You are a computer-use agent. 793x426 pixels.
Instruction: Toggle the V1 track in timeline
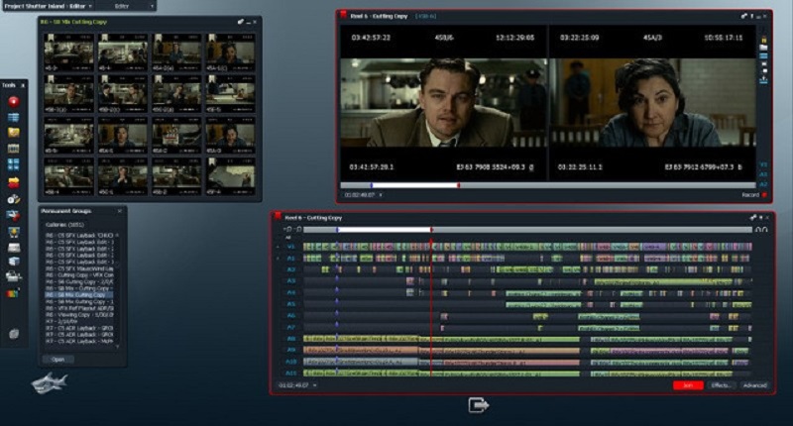tap(291, 246)
